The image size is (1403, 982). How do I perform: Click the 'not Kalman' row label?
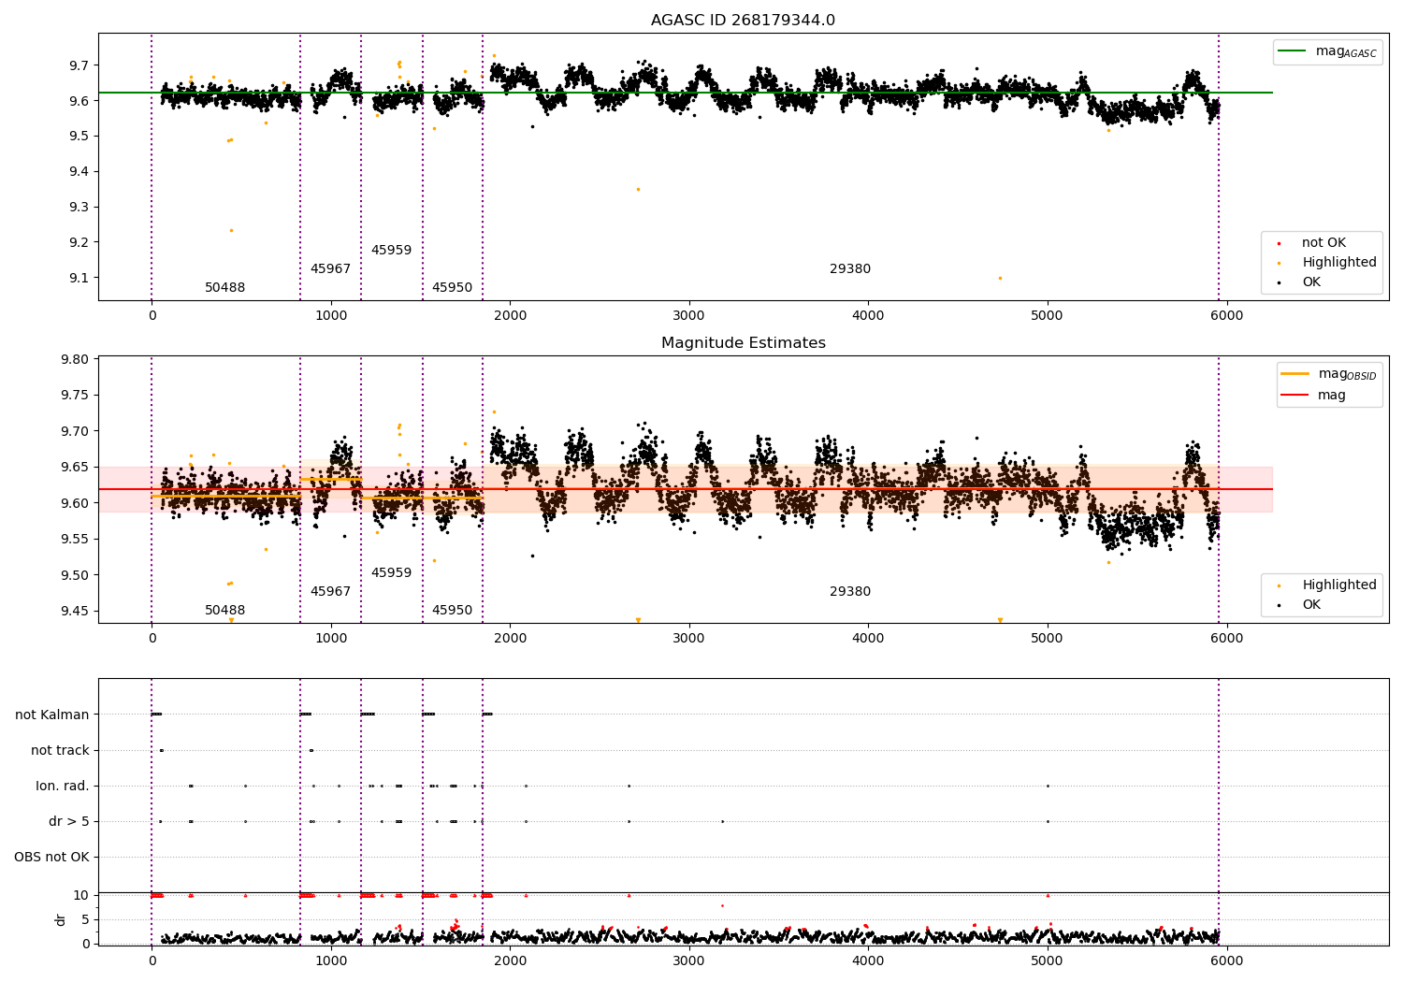click(x=52, y=715)
